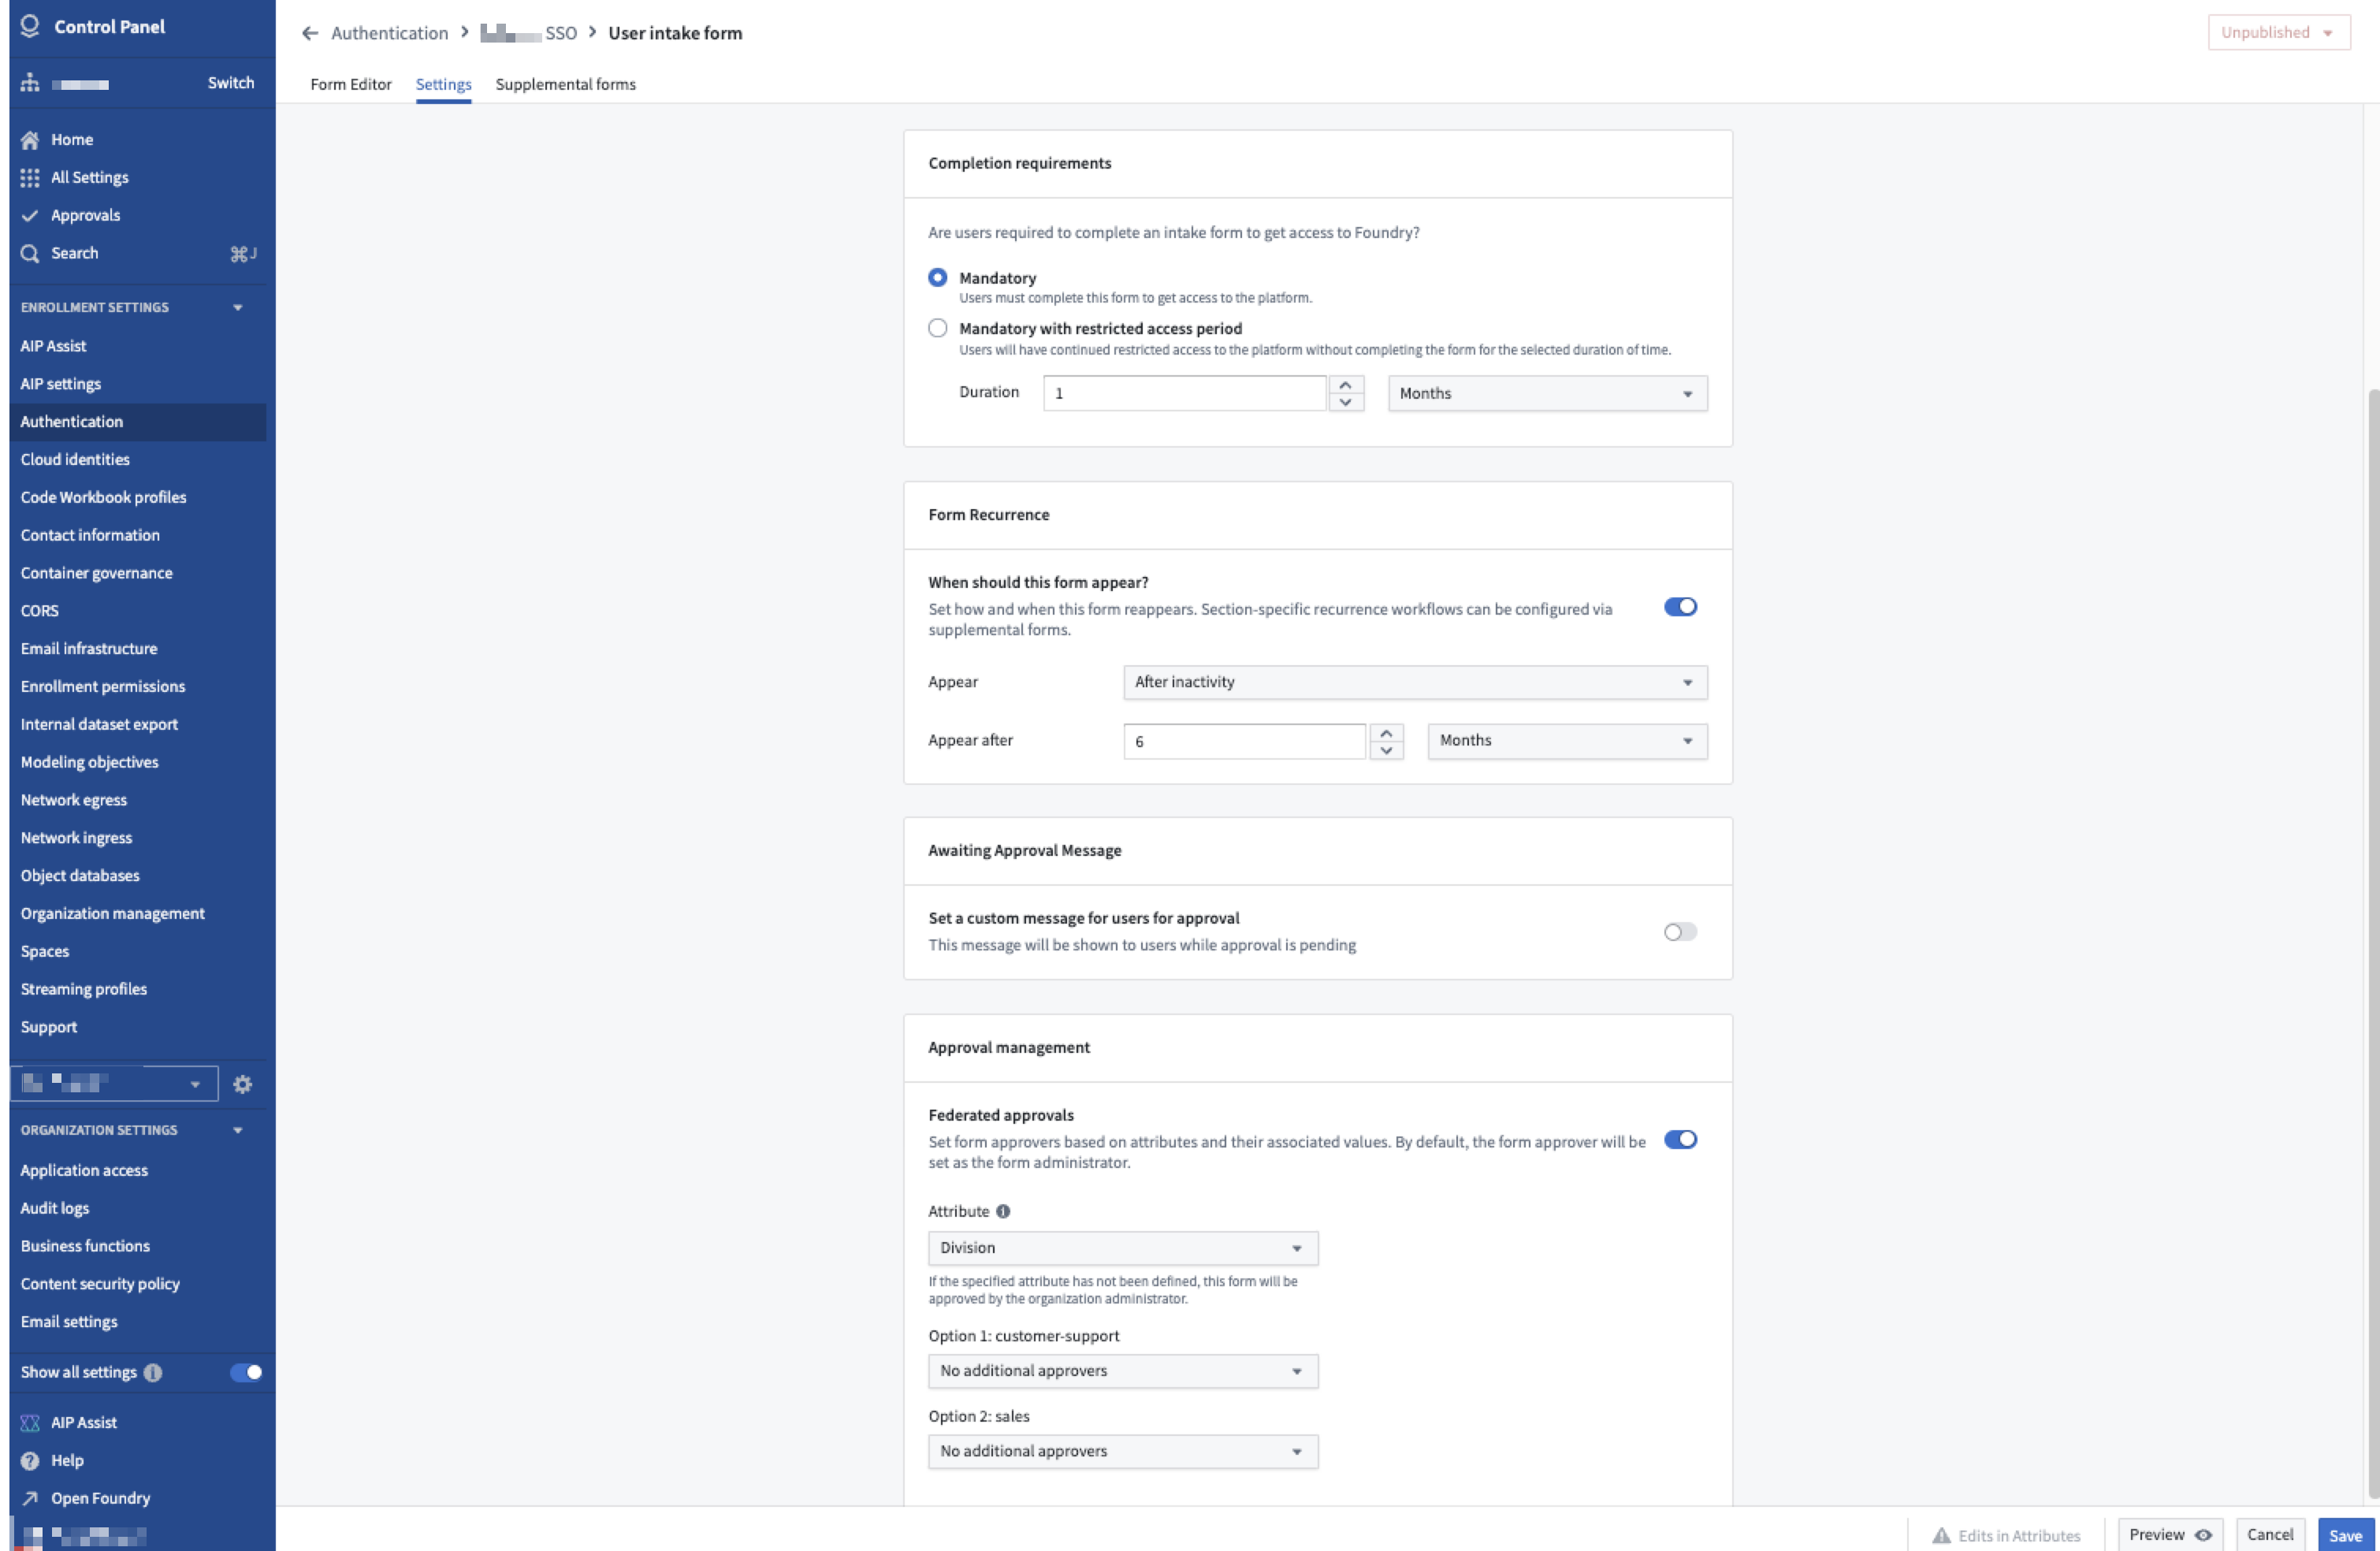The height and width of the screenshot is (1551, 2380).
Task: Click the Cancel button
Action: (2270, 1535)
